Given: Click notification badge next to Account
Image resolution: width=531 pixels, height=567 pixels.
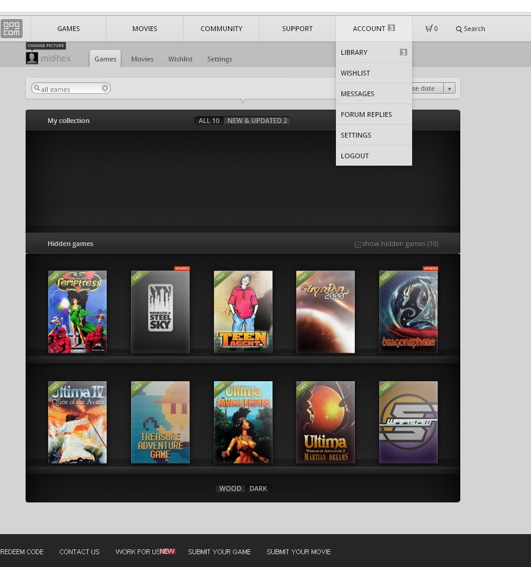Looking at the screenshot, I should click(391, 28).
